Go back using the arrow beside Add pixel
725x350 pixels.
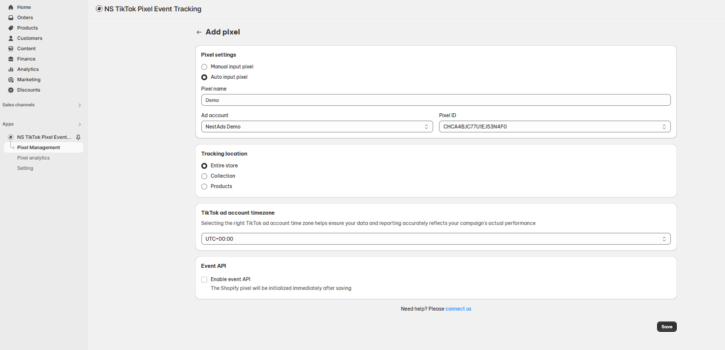point(199,32)
